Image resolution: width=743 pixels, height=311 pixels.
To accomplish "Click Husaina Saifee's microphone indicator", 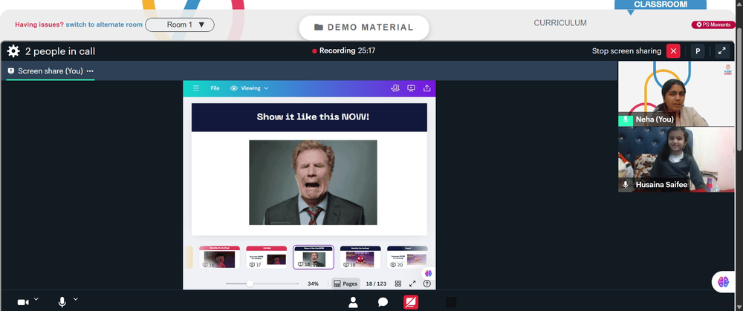I will (x=626, y=185).
